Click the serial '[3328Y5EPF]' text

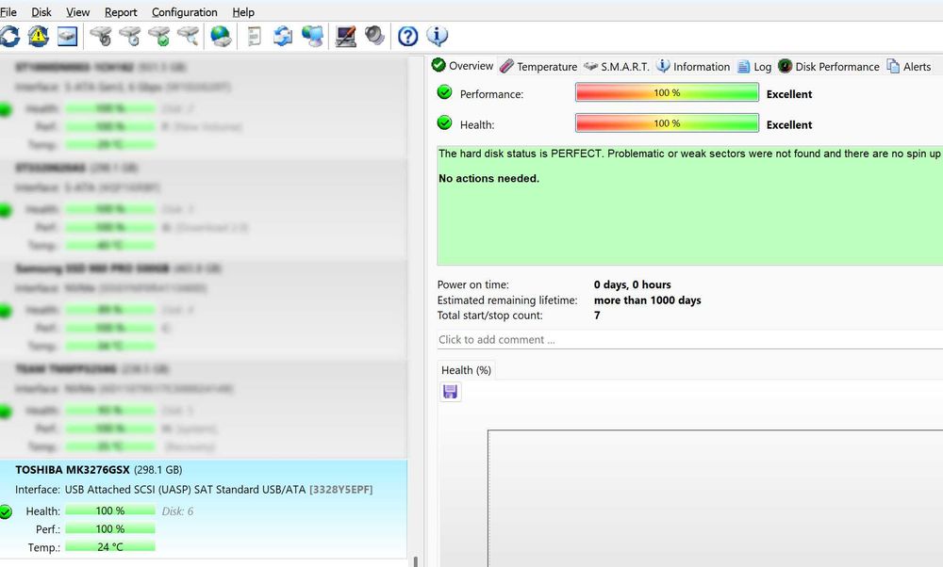point(341,490)
